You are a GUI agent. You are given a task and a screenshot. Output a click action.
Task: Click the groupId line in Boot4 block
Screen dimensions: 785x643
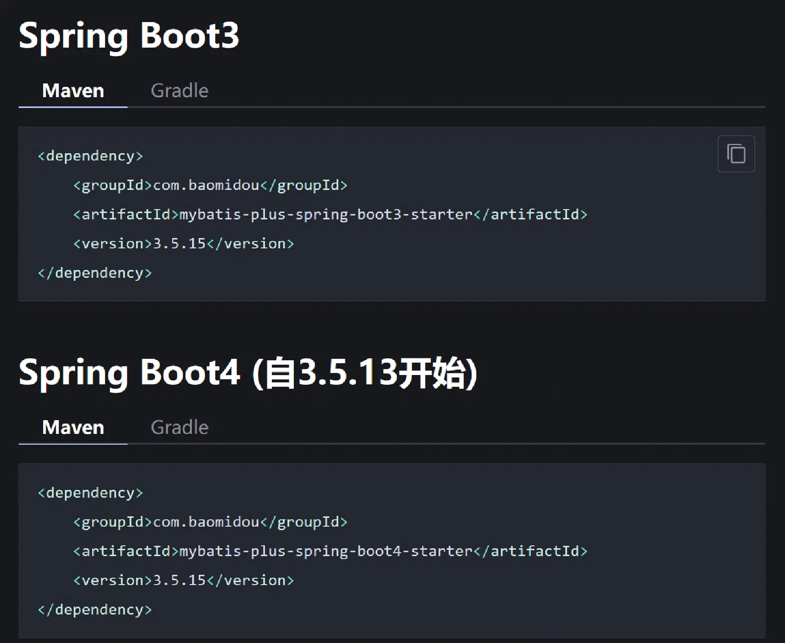210,522
